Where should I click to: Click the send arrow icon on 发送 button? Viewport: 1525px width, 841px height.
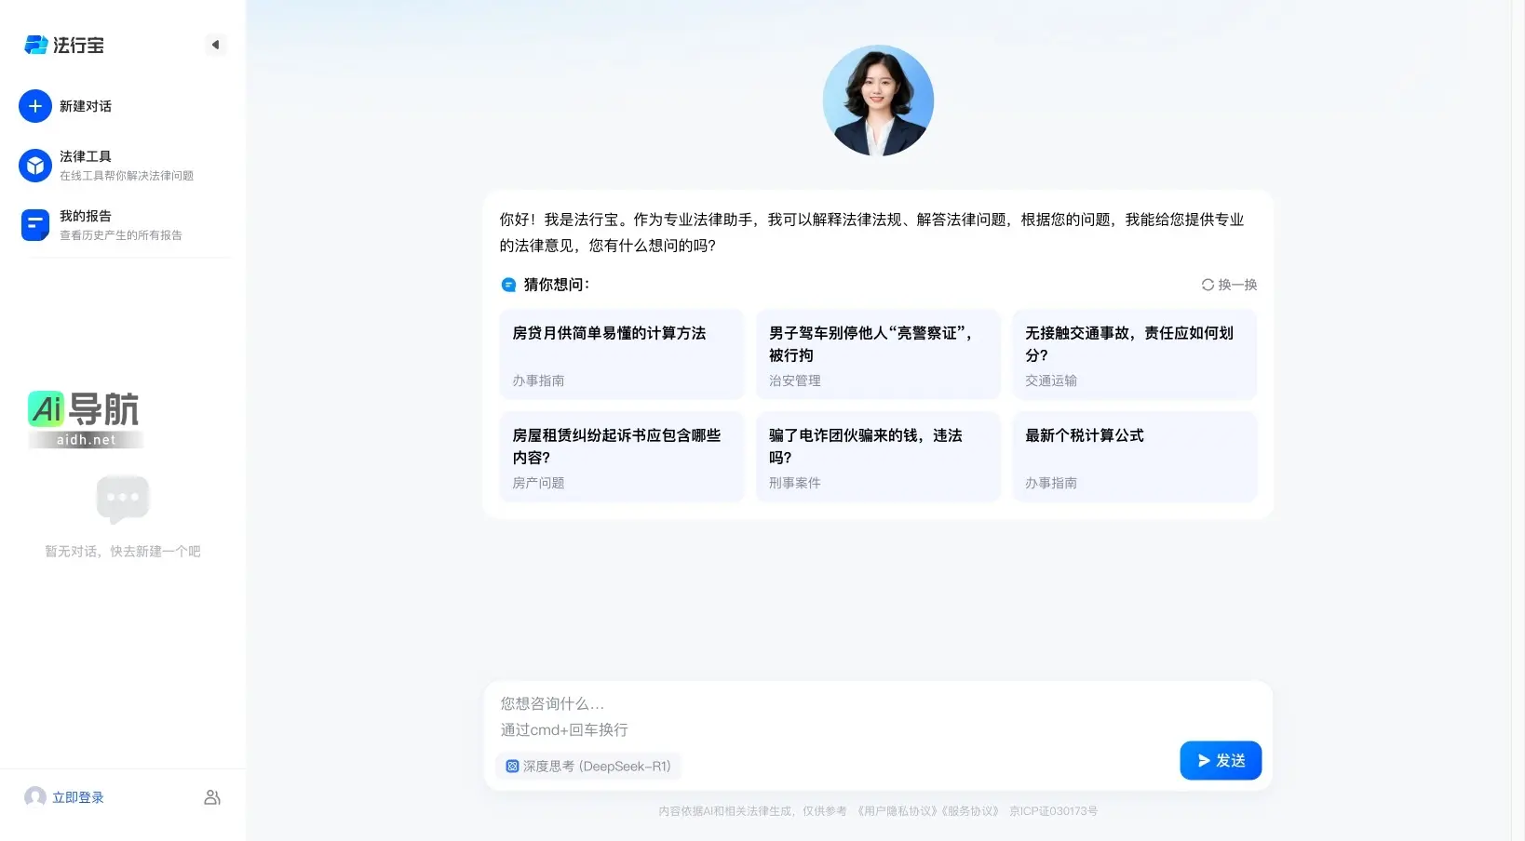coord(1203,760)
